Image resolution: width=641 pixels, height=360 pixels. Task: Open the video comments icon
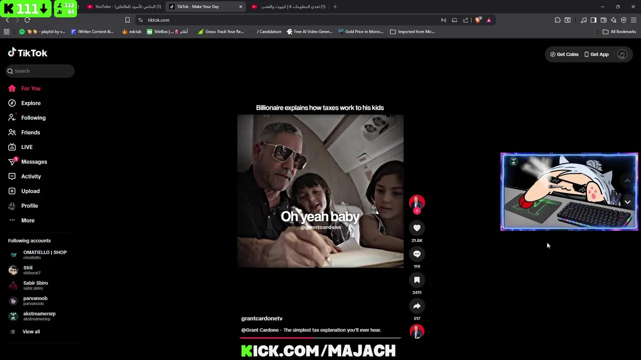click(417, 254)
